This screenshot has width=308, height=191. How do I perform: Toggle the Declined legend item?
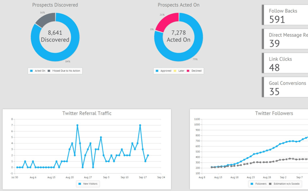194,71
